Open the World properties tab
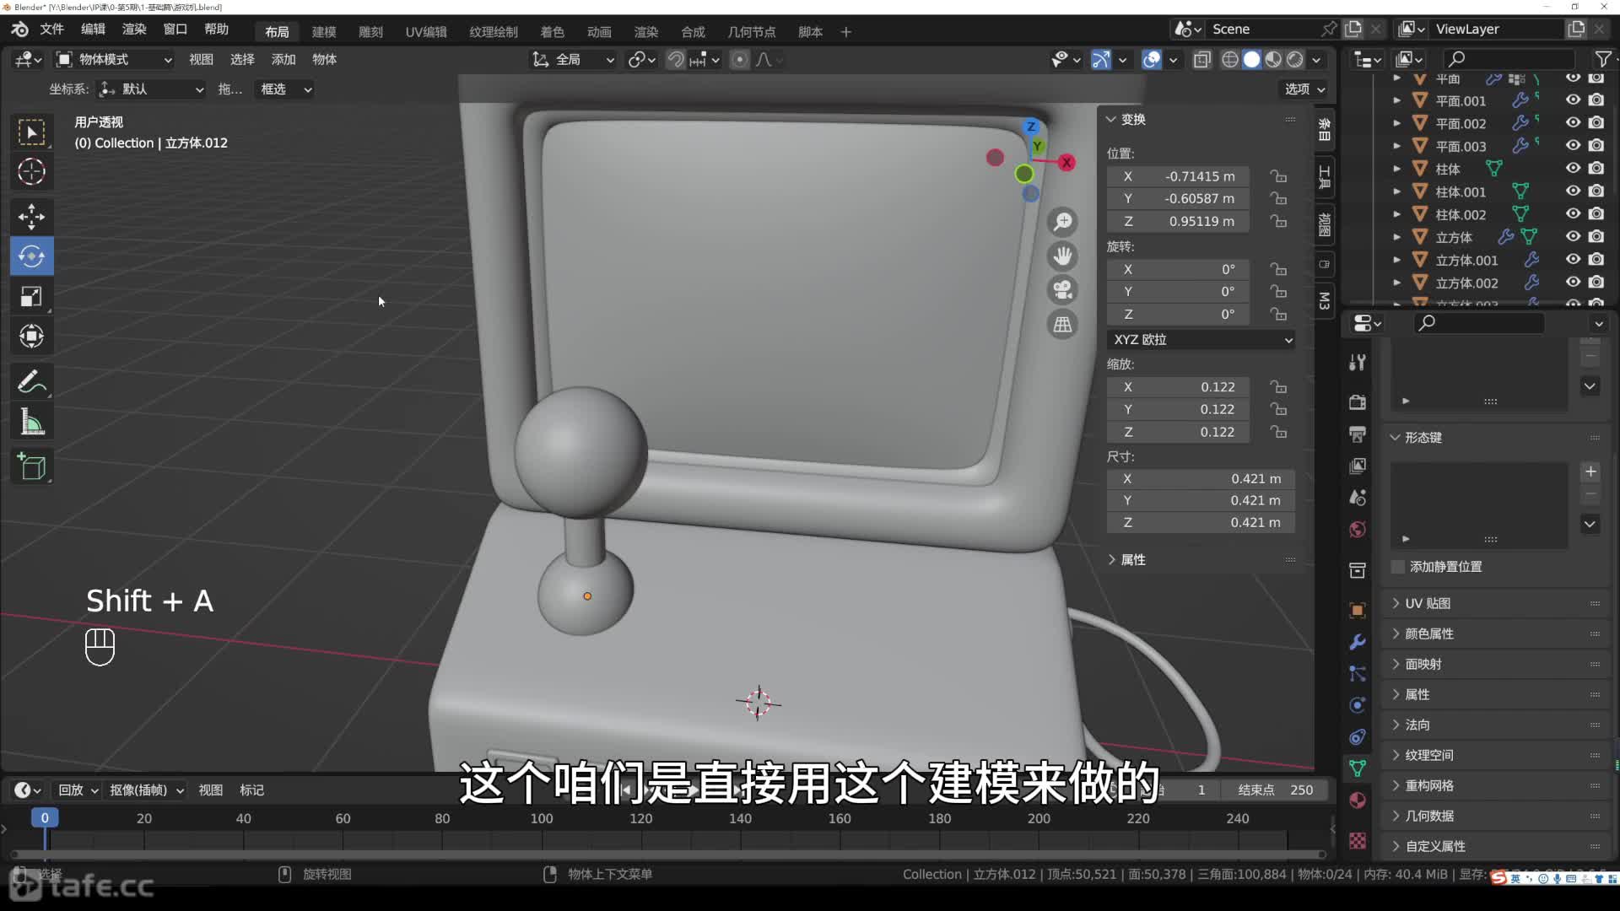Viewport: 1620px width, 911px height. coord(1358,530)
